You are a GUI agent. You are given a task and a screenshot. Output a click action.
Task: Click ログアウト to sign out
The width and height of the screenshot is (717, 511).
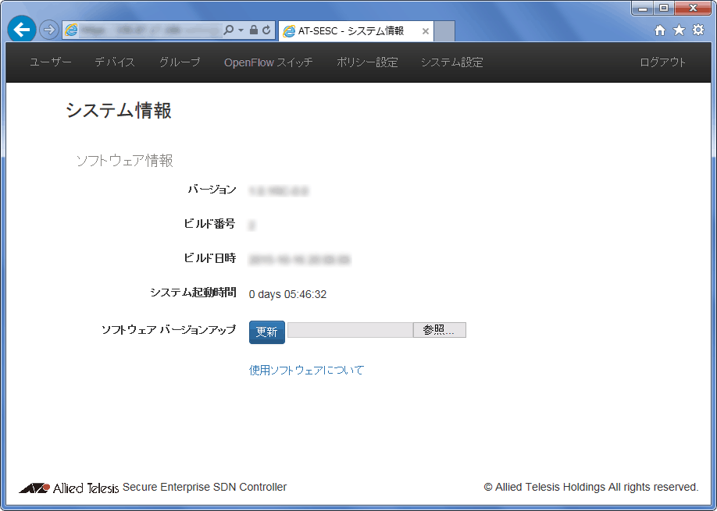pos(662,62)
